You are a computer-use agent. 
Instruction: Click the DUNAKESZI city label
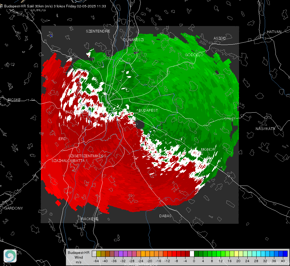(133, 40)
